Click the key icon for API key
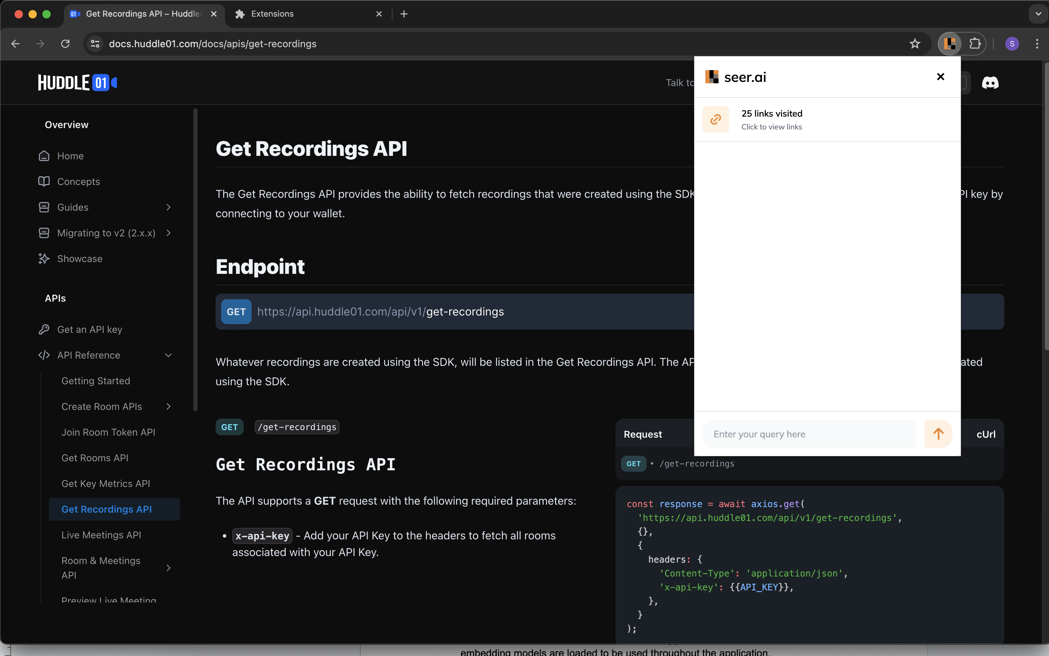Viewport: 1049px width, 656px height. pos(44,329)
